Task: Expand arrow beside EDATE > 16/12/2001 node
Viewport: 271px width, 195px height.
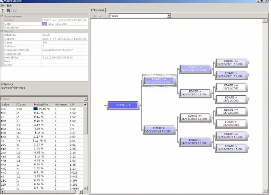Action: click(249, 74)
